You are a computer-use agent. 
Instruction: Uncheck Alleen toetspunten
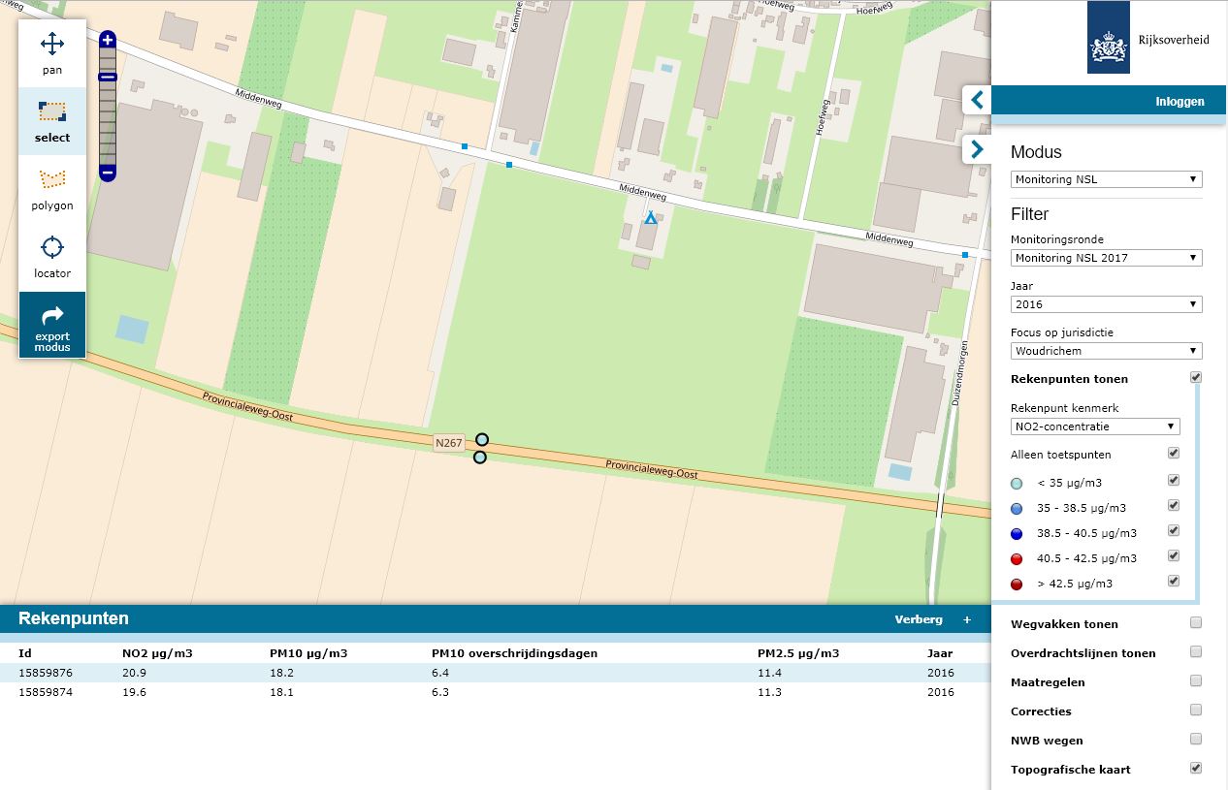(1174, 453)
